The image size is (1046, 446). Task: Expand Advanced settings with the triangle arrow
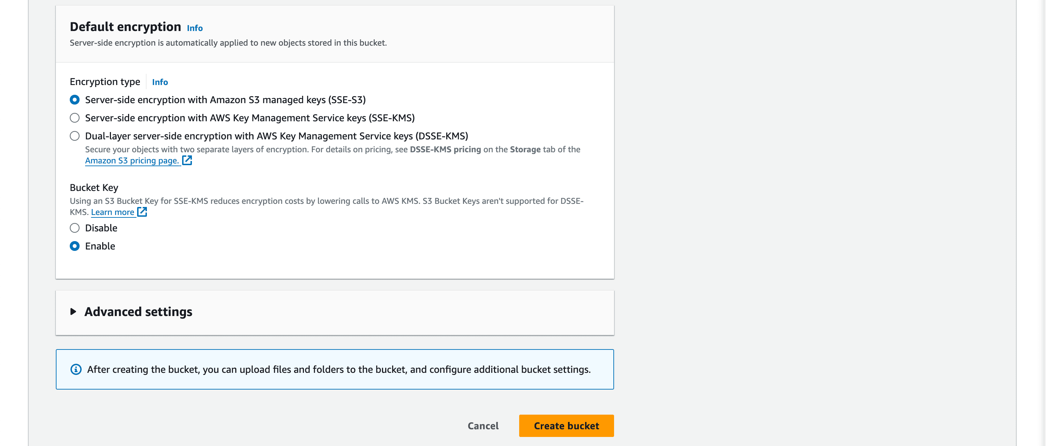pyautogui.click(x=73, y=312)
